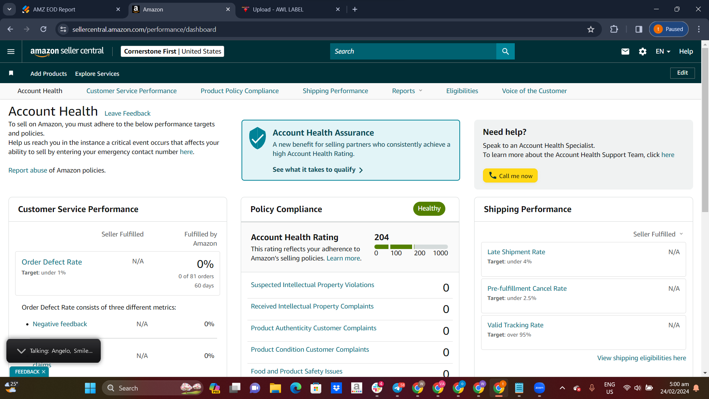Open the Chrome three-dot menu
The width and height of the screenshot is (709, 399).
tap(699, 29)
